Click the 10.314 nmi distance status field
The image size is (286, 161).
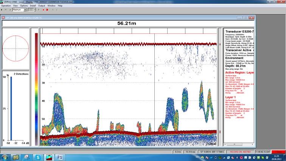point(190,152)
